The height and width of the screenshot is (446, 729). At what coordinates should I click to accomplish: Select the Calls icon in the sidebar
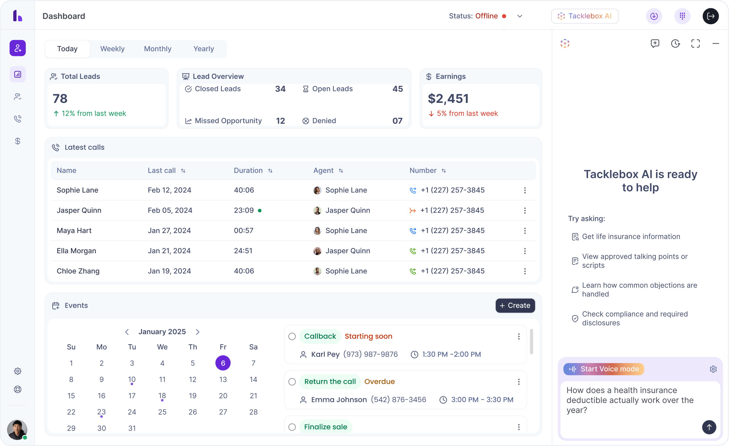pyautogui.click(x=17, y=119)
